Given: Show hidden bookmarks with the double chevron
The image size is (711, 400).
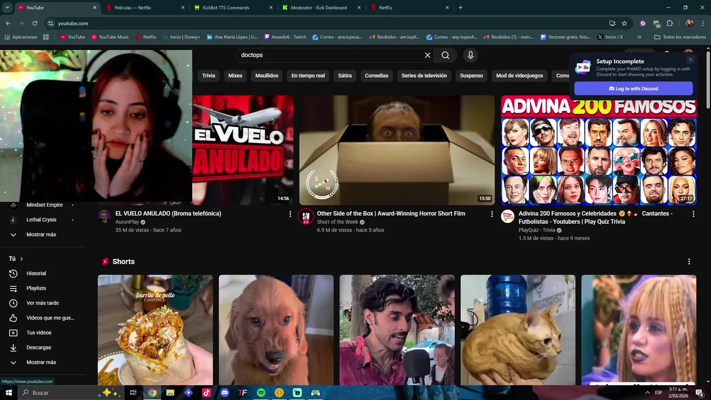Looking at the screenshot, I should pos(639,37).
